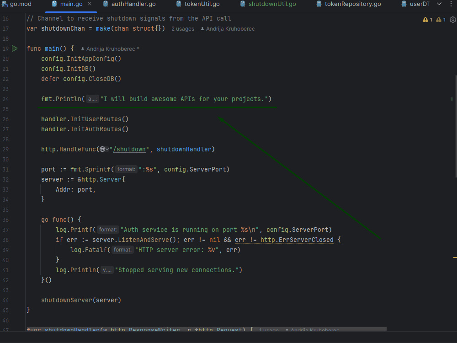Viewport: 457px width, 343px height.
Task: Click defer config.CloseDB() line
Action: (81, 79)
